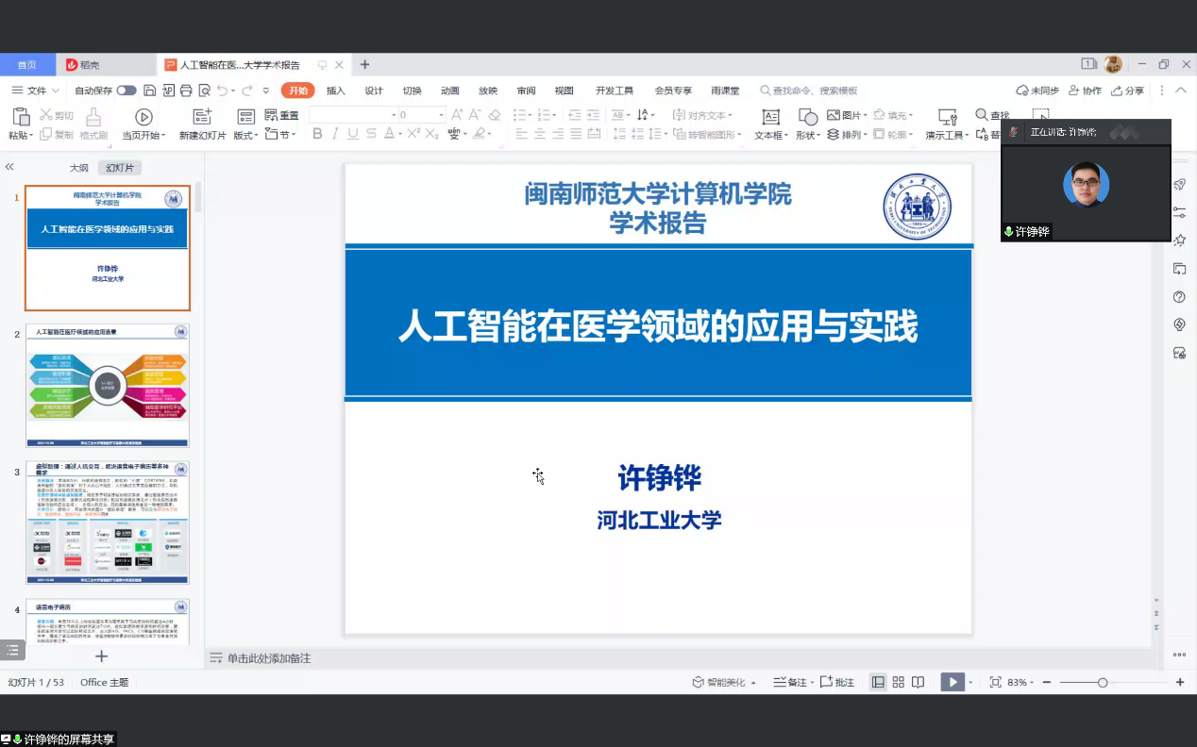
Task: Click the print icon in quick access toolbar
Action: point(186,91)
